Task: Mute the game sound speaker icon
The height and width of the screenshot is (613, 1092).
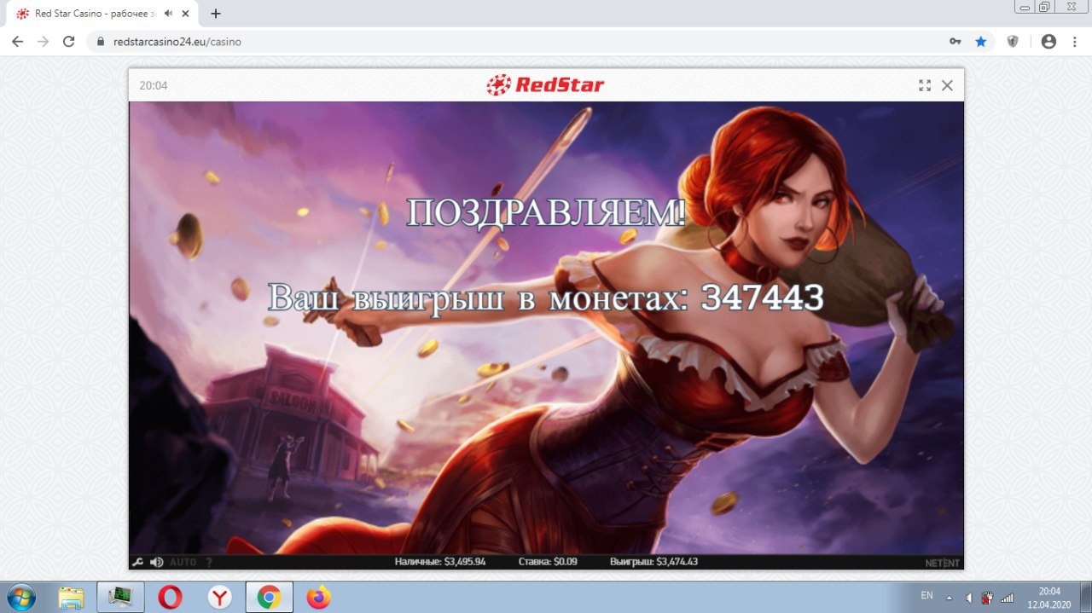Action: (x=156, y=562)
